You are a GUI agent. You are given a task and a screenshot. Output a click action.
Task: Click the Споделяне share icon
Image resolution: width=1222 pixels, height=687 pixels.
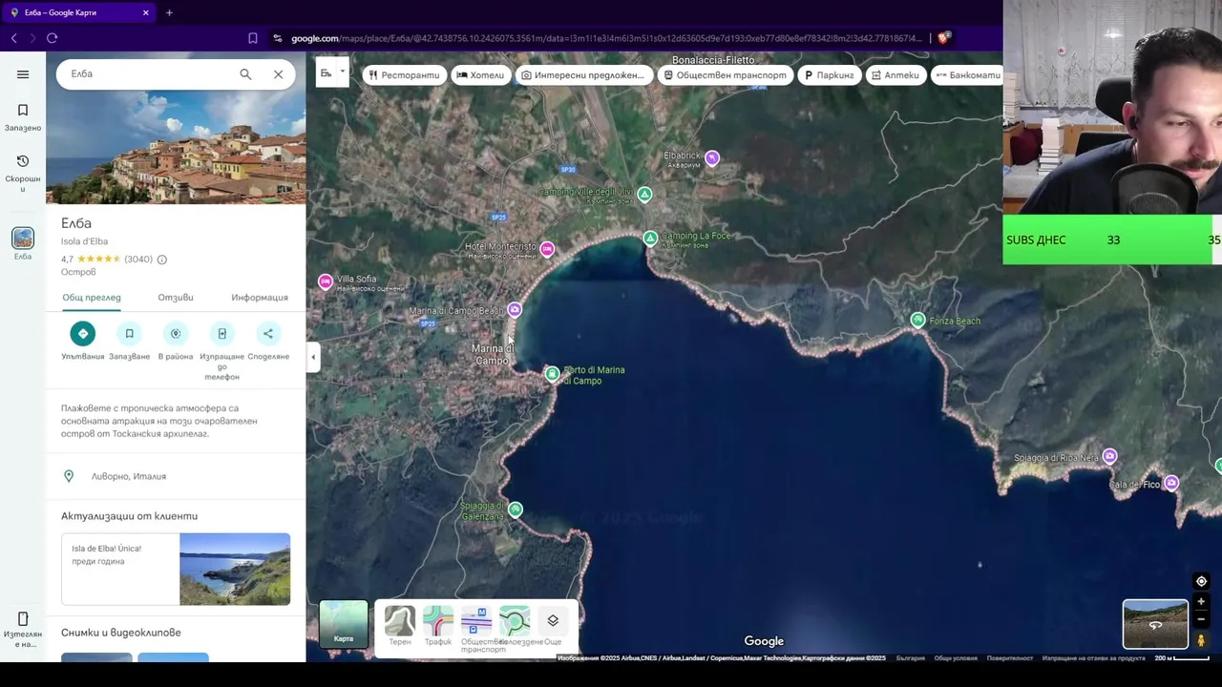(268, 334)
